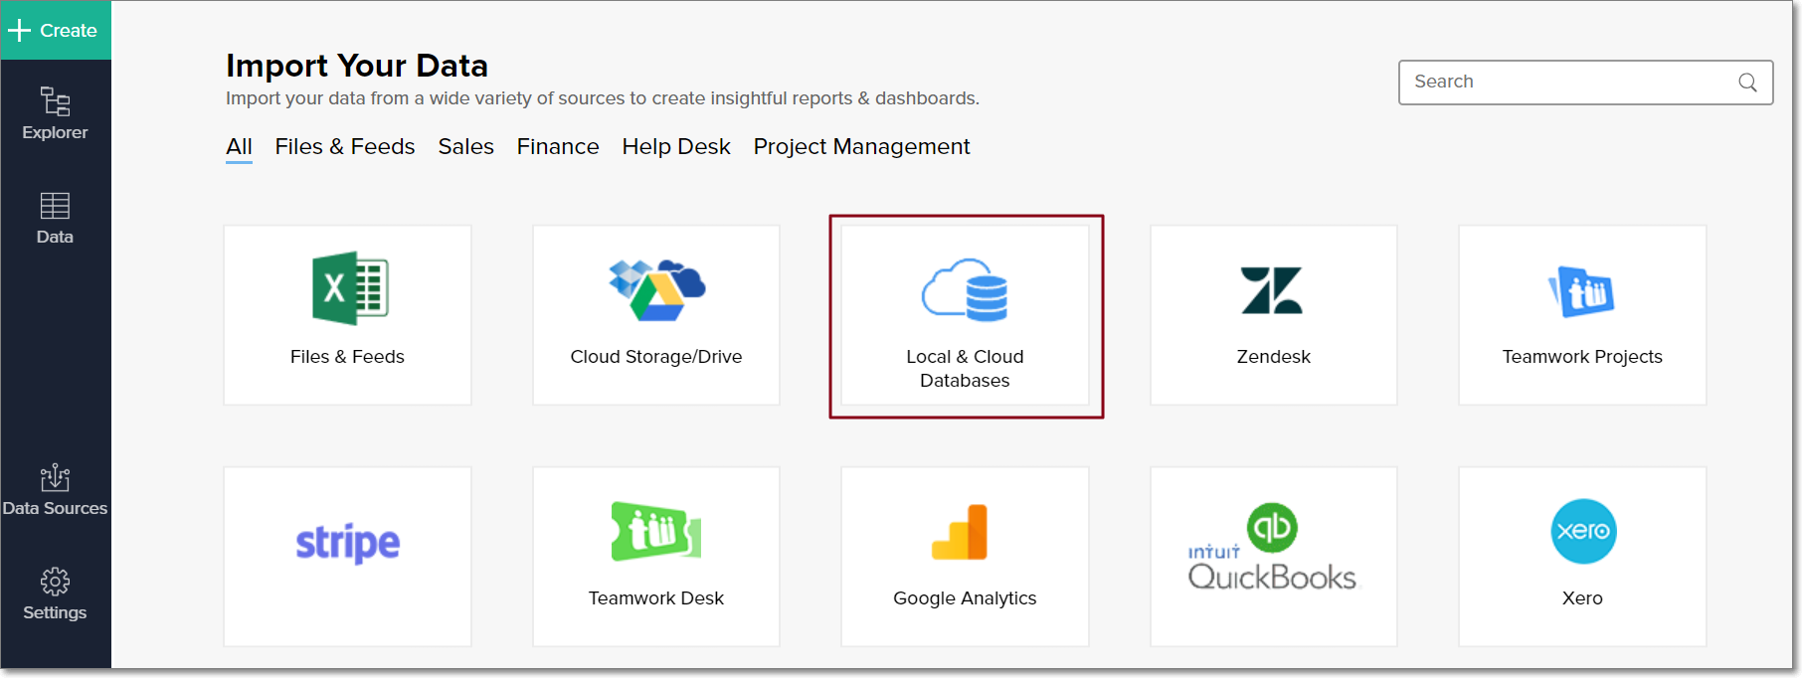Go to Data Sources in sidebar
This screenshot has height=678, width=1802.
(55, 490)
